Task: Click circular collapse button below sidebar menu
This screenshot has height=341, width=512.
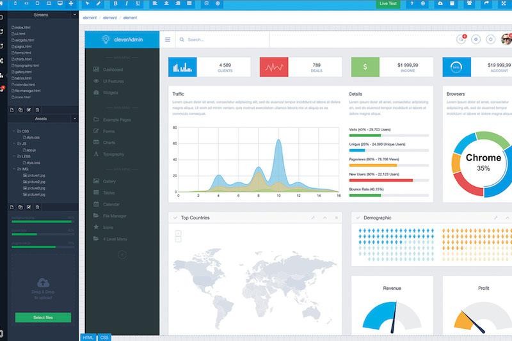Action: 122,255
